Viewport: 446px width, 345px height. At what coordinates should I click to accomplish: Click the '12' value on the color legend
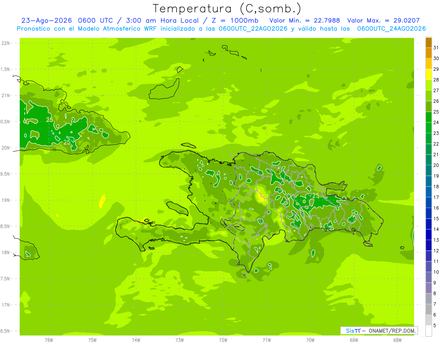pos(436,251)
